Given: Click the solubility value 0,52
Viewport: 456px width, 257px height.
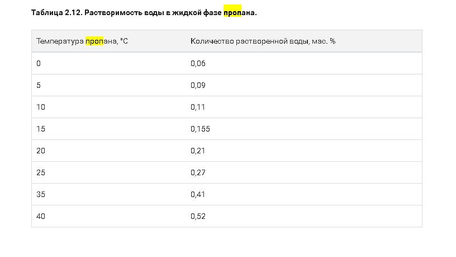Looking at the screenshot, I should point(198,216).
